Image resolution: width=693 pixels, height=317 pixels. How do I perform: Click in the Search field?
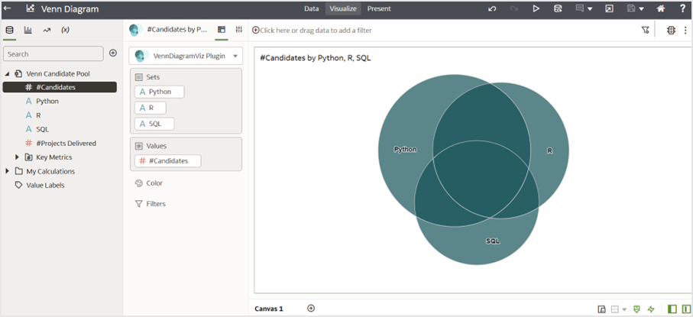[53, 54]
